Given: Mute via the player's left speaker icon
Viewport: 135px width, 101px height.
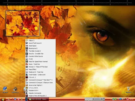Looking at the screenshot, I should coord(93,99).
